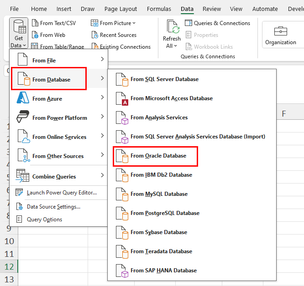This screenshot has height=286, width=304.
Task: Switch to the Insert ribbon tab
Action: 64,9
